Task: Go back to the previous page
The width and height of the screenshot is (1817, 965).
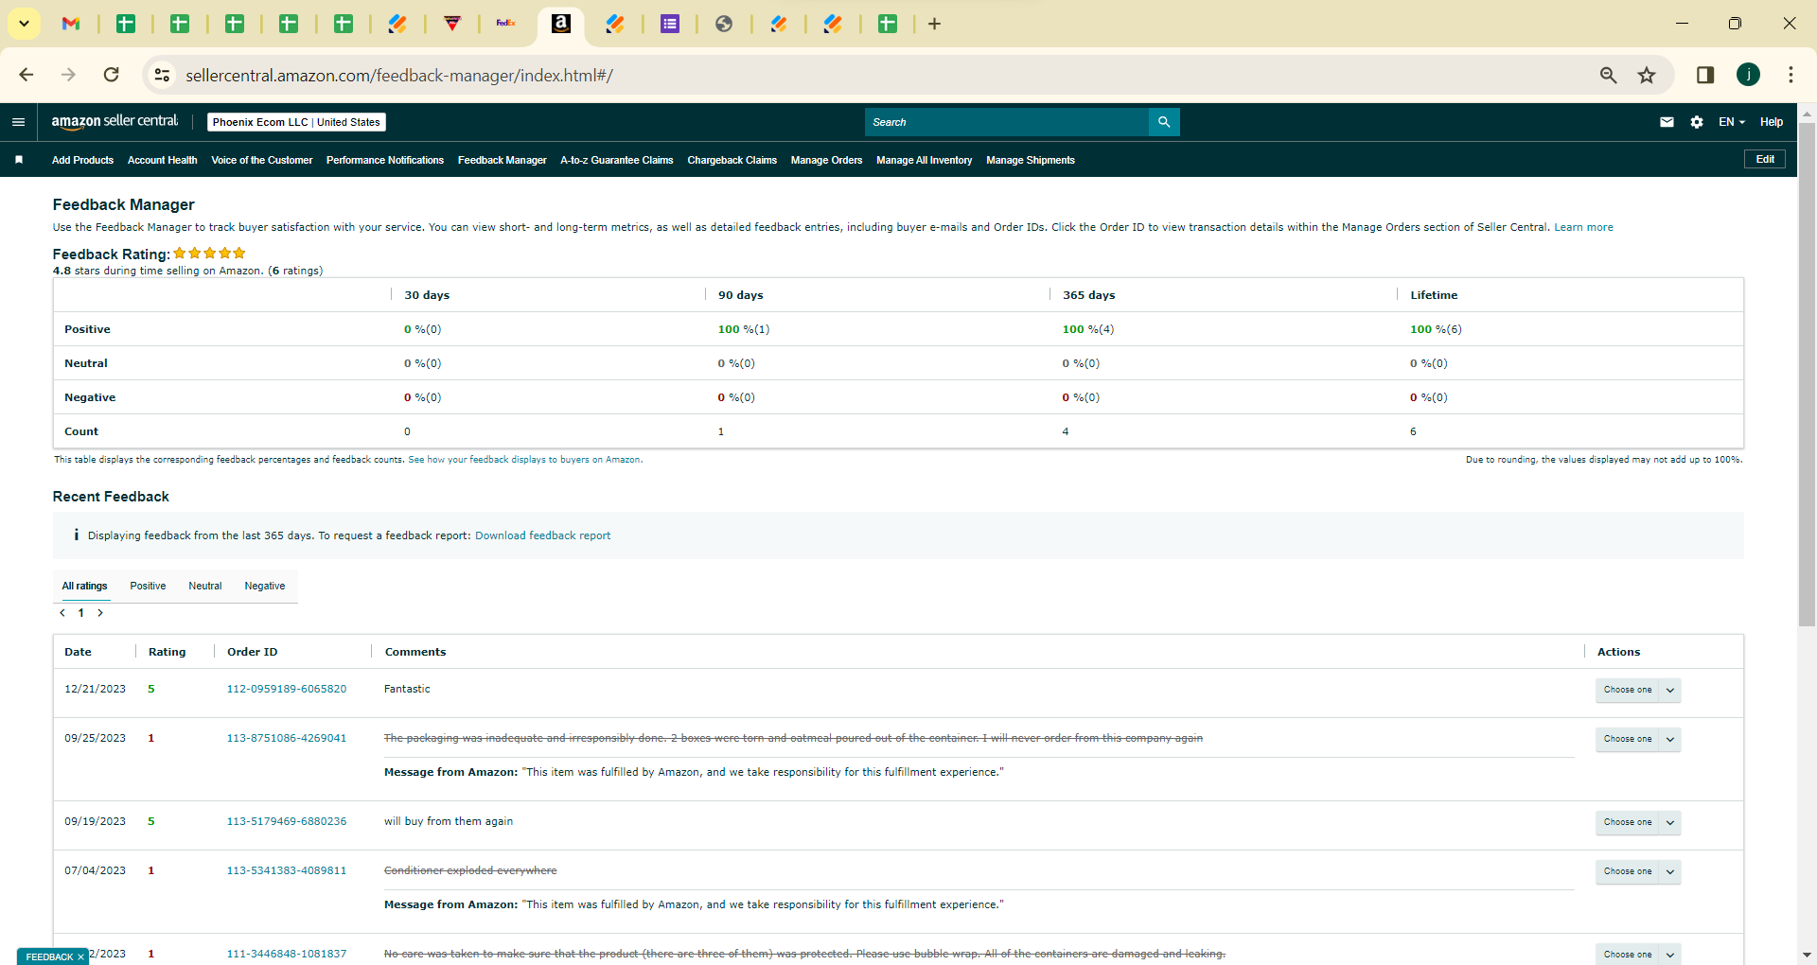Action: pos(26,75)
